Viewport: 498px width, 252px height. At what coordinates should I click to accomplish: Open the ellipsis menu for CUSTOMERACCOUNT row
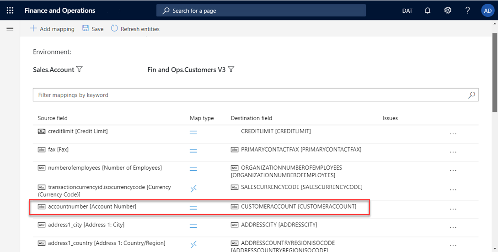[x=453, y=209]
